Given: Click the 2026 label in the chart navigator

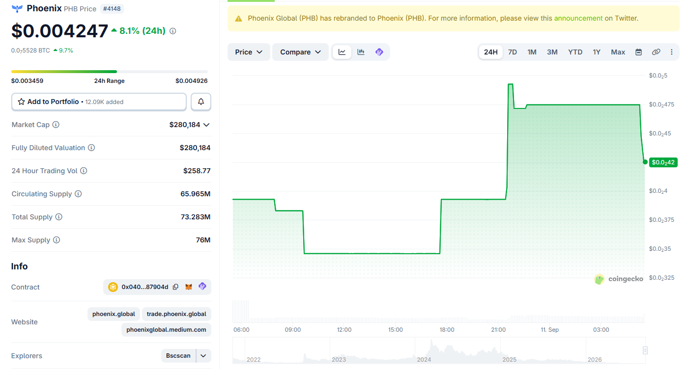Looking at the screenshot, I should pos(595,360).
